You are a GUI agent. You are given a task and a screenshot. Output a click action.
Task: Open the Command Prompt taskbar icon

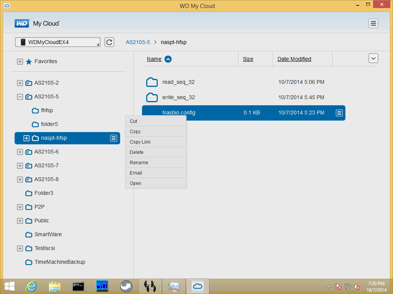click(78, 286)
